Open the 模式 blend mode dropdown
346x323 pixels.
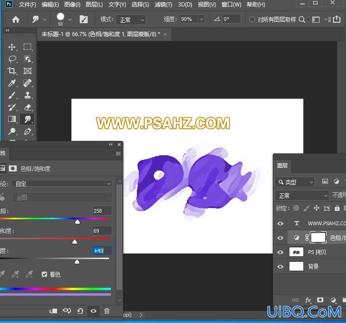coord(131,20)
